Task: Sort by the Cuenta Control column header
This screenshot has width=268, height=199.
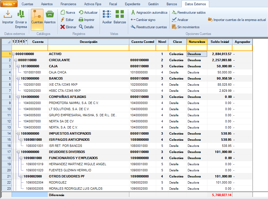Action: click(143, 42)
